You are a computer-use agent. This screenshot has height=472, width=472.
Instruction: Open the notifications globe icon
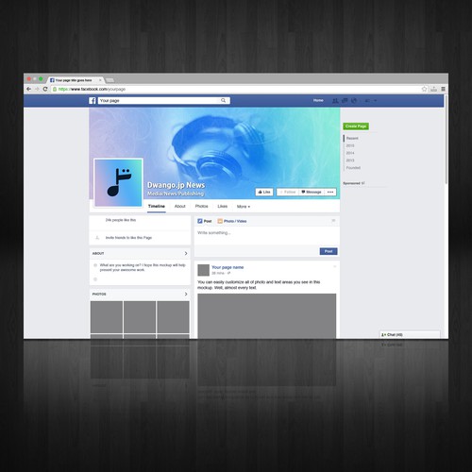pyautogui.click(x=354, y=101)
